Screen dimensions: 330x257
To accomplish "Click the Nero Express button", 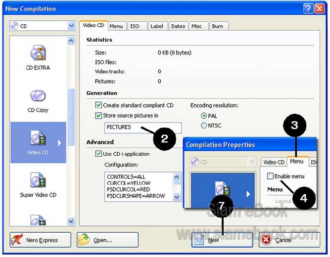I will point(41,240).
